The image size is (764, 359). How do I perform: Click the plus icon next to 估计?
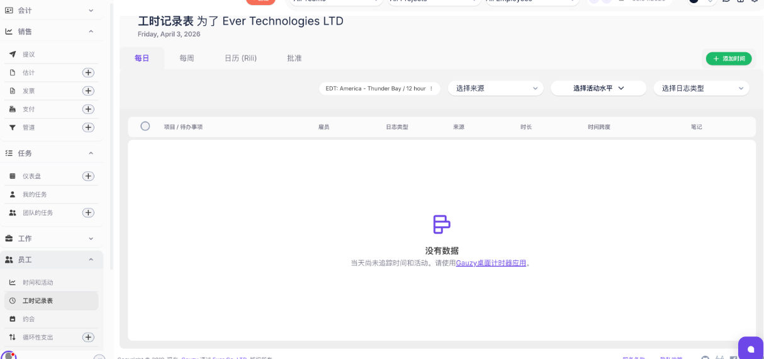89,72
